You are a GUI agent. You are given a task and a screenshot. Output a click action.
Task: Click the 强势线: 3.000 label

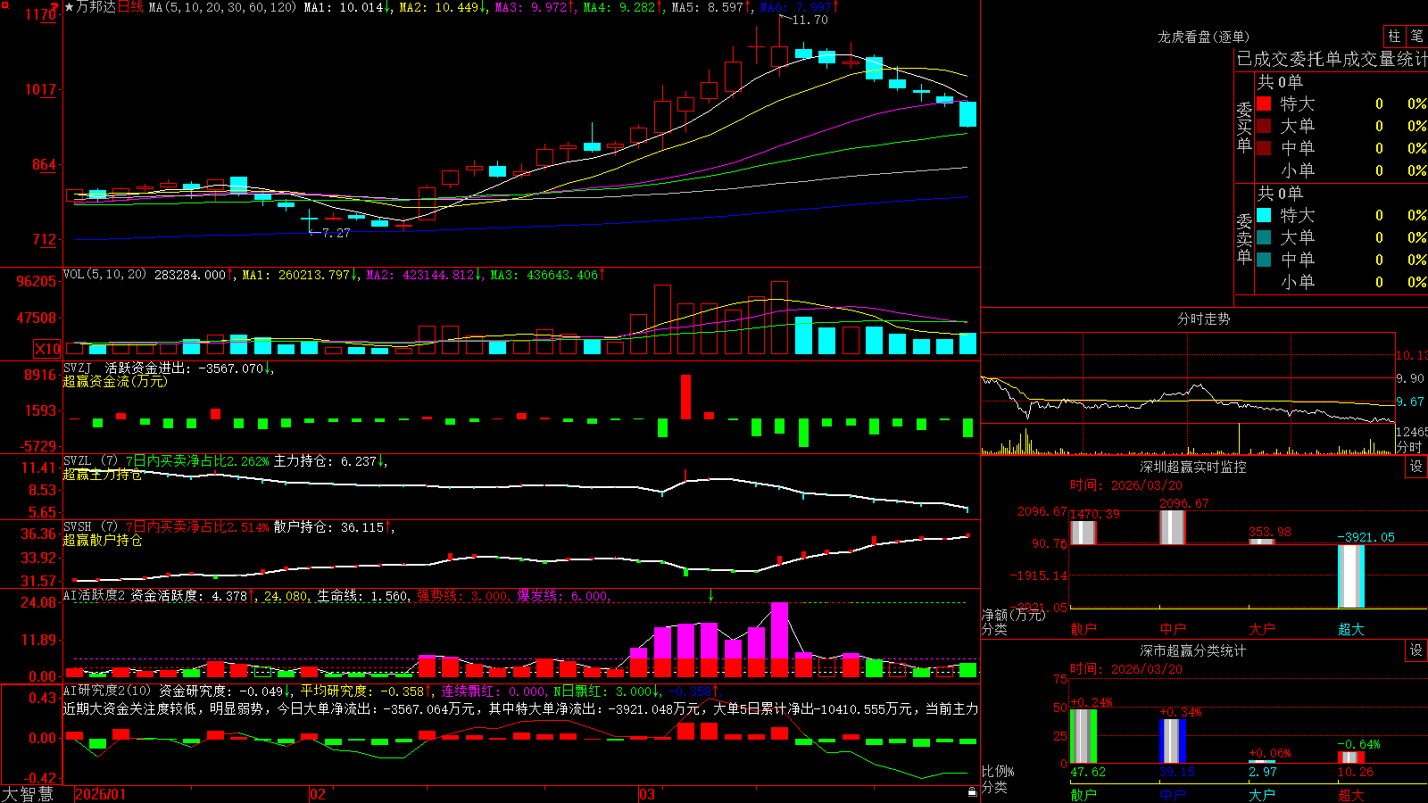[462, 596]
